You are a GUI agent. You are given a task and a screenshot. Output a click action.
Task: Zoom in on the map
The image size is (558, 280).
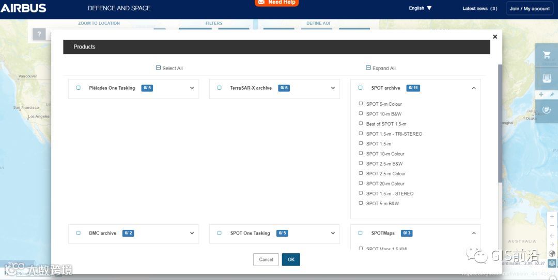552,217
